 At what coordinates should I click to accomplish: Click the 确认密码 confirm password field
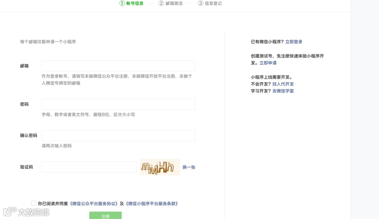(x=119, y=135)
